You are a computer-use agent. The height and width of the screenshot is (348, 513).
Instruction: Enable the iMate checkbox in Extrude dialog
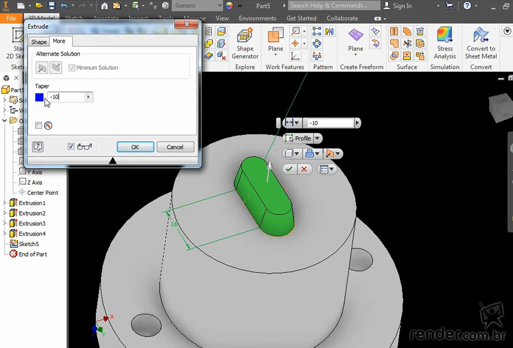pyautogui.click(x=39, y=125)
